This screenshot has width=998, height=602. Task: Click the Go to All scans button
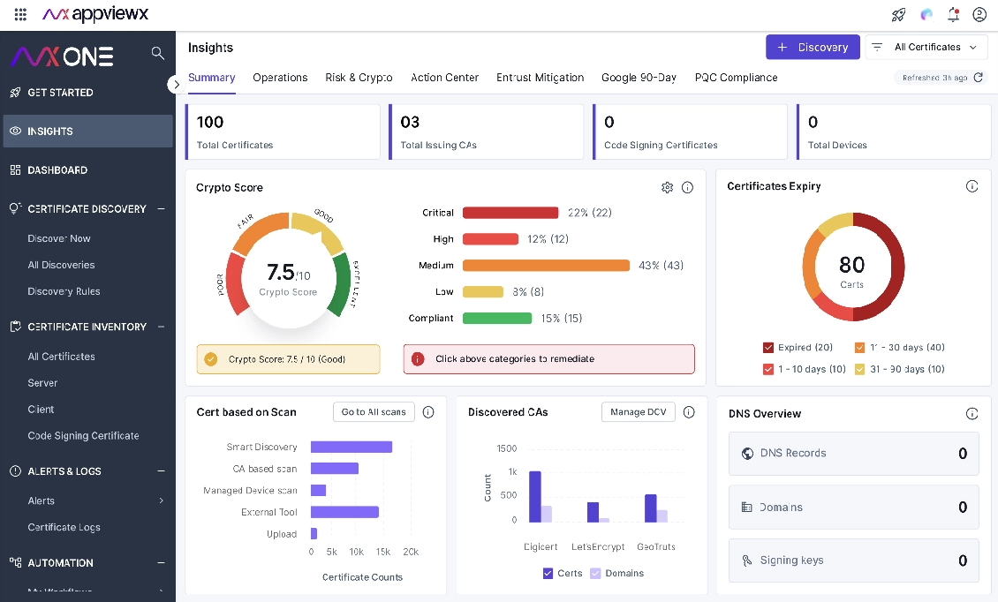(x=374, y=412)
